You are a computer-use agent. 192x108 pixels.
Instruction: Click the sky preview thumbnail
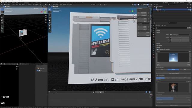173,57
